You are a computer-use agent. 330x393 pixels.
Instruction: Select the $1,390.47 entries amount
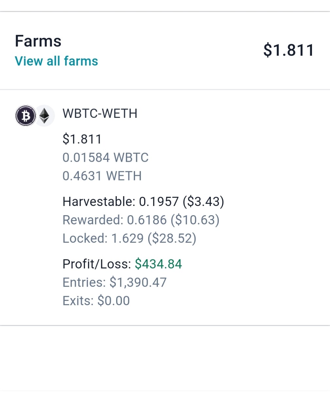pyautogui.click(x=138, y=282)
